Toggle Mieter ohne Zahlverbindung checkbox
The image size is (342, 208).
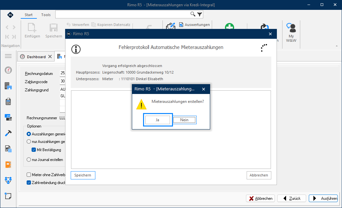coord(29,174)
